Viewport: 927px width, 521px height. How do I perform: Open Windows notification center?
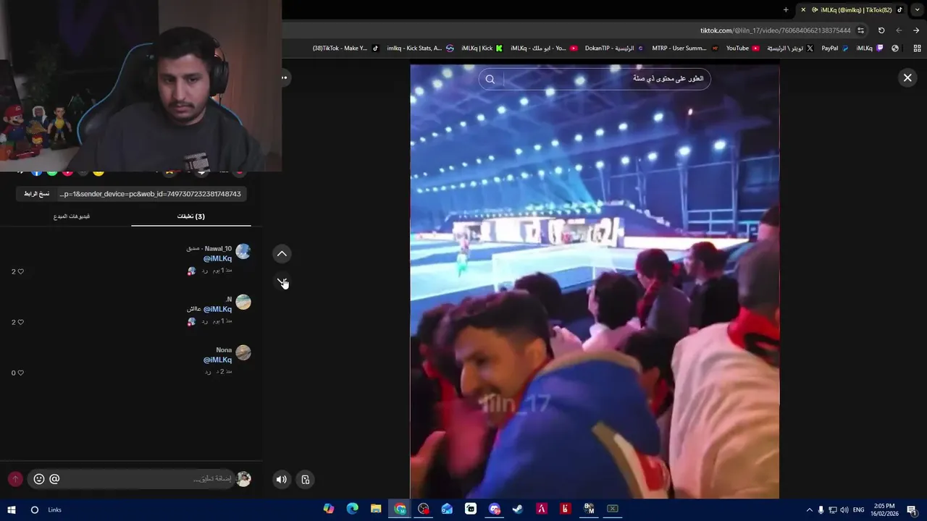(x=912, y=510)
